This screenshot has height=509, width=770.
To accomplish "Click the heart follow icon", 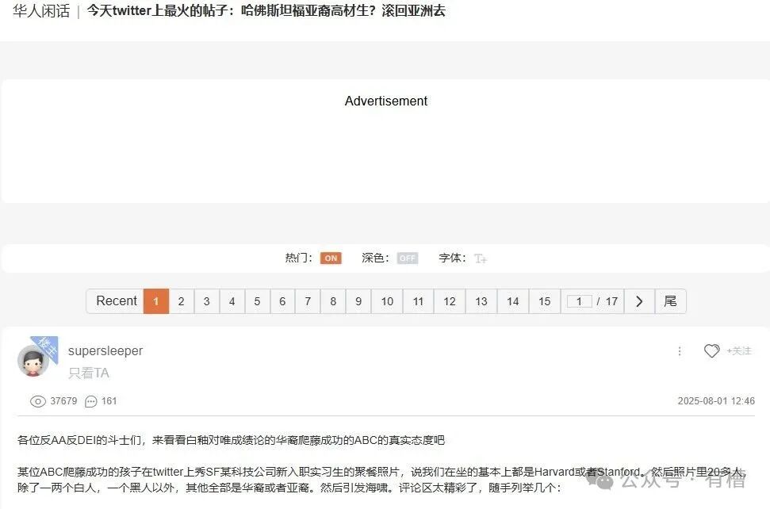I will pos(711,351).
